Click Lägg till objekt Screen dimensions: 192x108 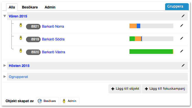pos(125,89)
